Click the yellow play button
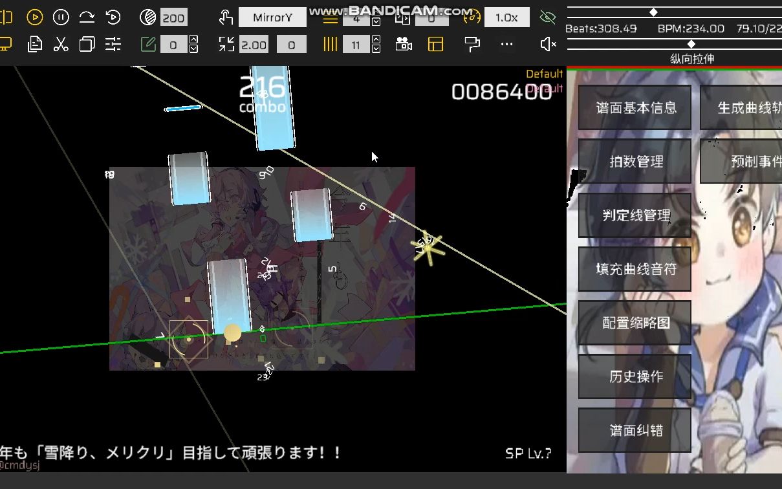This screenshot has height=489, width=782. point(35,17)
